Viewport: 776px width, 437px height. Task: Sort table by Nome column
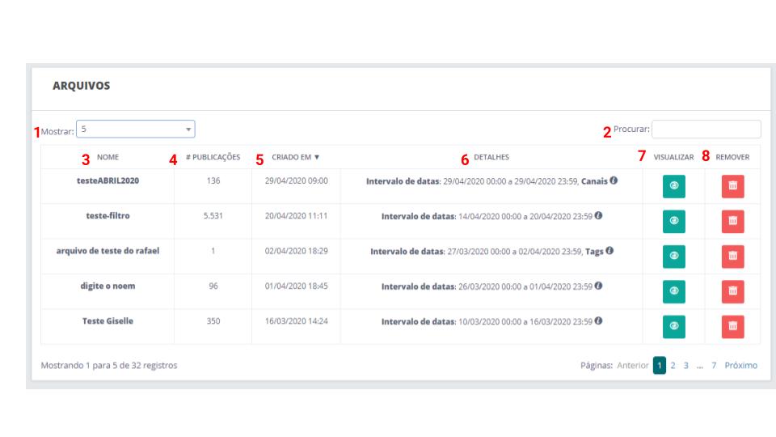tap(108, 157)
